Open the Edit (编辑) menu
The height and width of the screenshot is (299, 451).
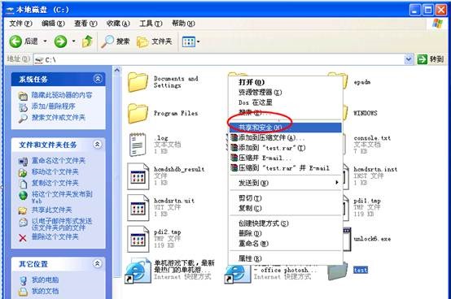pos(53,24)
